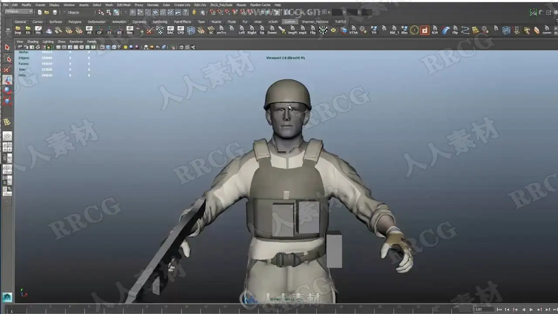Click the Viewport 2.0 (DirectX 11) label
The width and height of the screenshot is (558, 314).
coord(286,58)
